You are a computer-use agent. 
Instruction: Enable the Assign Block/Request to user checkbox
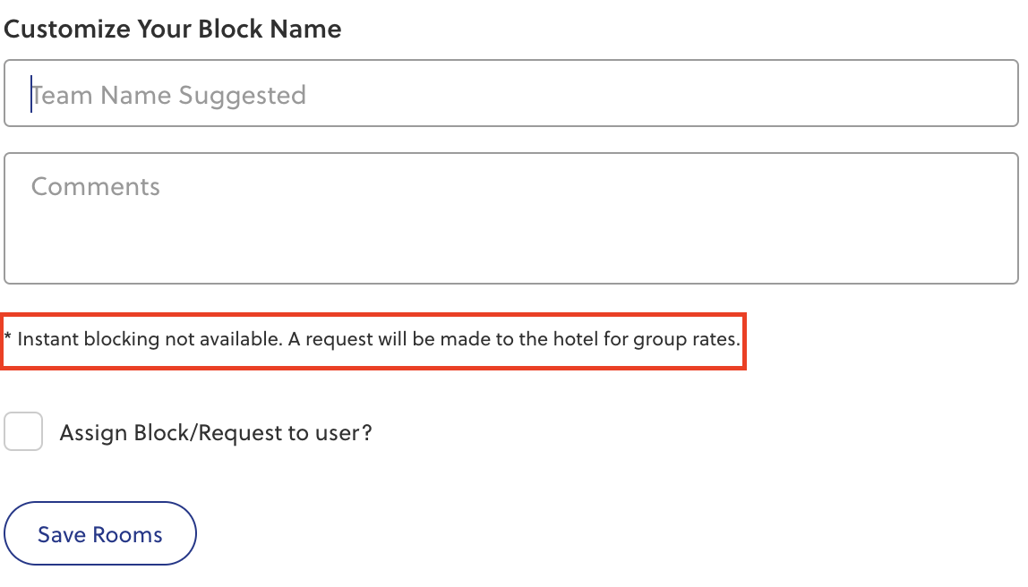point(23,432)
